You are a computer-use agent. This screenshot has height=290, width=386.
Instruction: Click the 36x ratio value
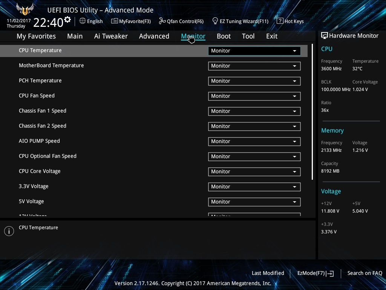[x=325, y=110]
